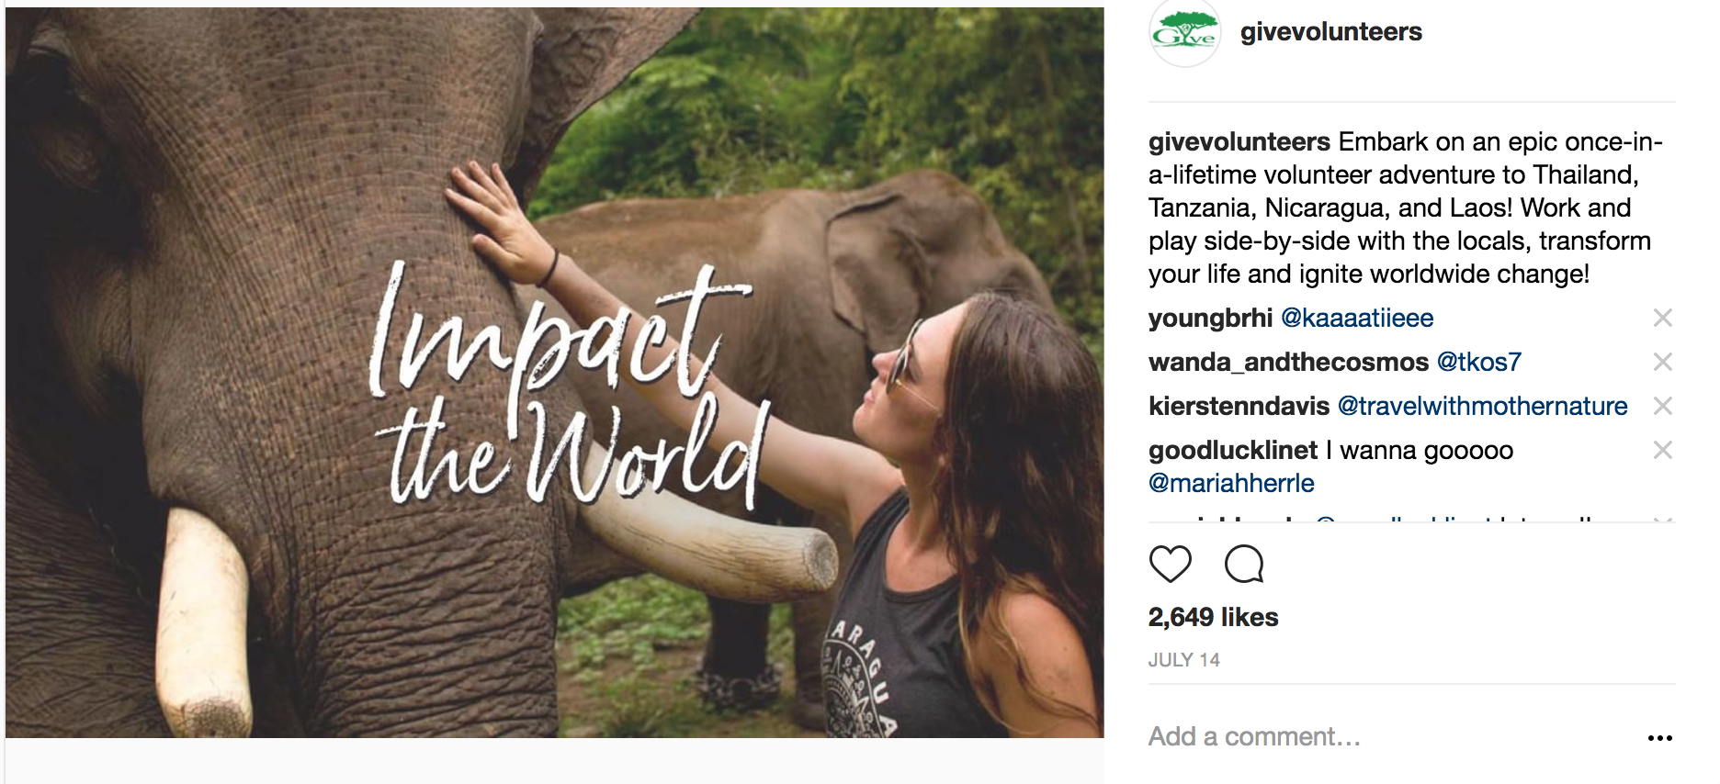Remove the goodlucklinet comment with its X
Viewport: 1720px width, 784px height.
point(1662,450)
